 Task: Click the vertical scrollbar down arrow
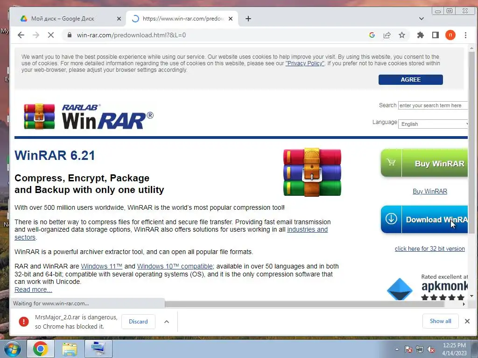coord(471,296)
